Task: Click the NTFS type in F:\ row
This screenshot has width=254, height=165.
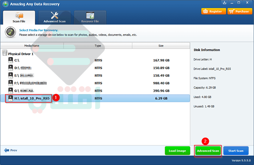Action: 98,83
